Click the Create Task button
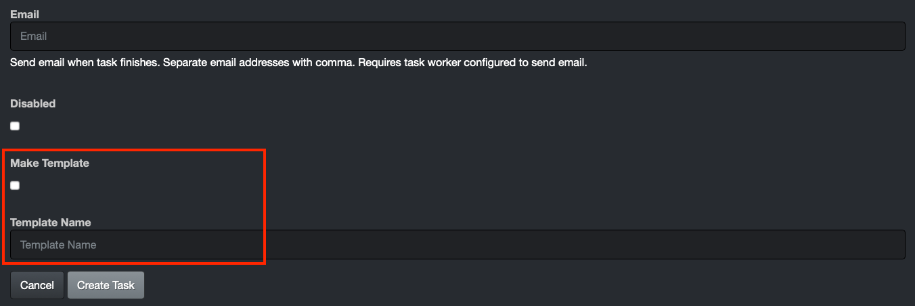The width and height of the screenshot is (915, 306). click(x=106, y=285)
